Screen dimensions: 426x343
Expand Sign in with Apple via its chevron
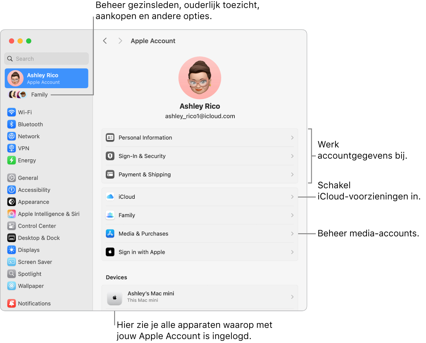point(292,252)
